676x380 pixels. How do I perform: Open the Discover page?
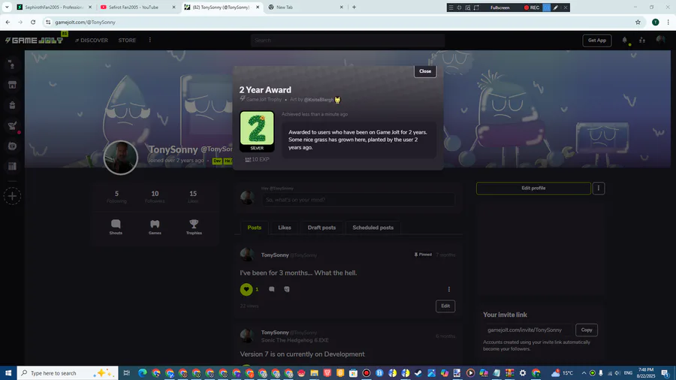coord(92,41)
